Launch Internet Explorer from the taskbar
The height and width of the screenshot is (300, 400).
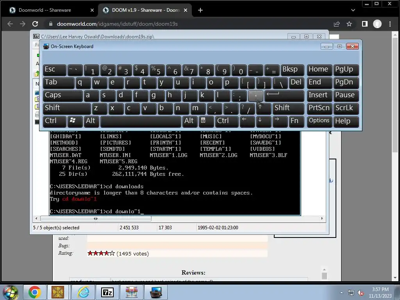(83, 292)
